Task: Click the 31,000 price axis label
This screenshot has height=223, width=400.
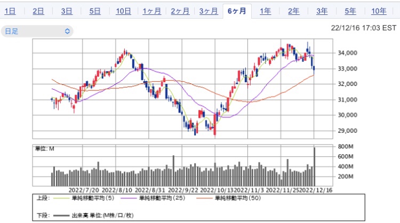Action: click(347, 100)
